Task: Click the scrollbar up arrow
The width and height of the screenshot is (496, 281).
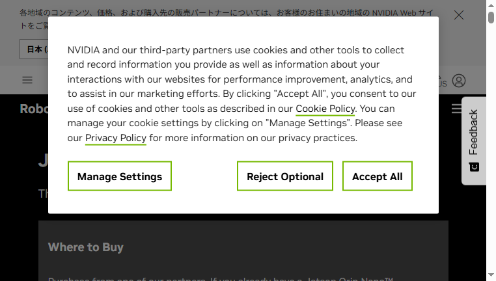Action: tap(491, 5)
